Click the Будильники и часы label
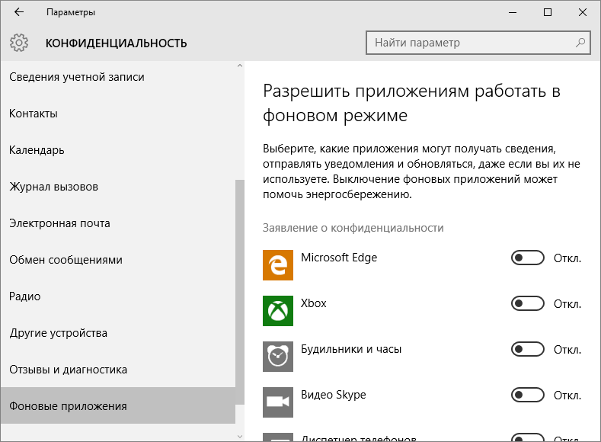This screenshot has height=442, width=601. tap(351, 349)
